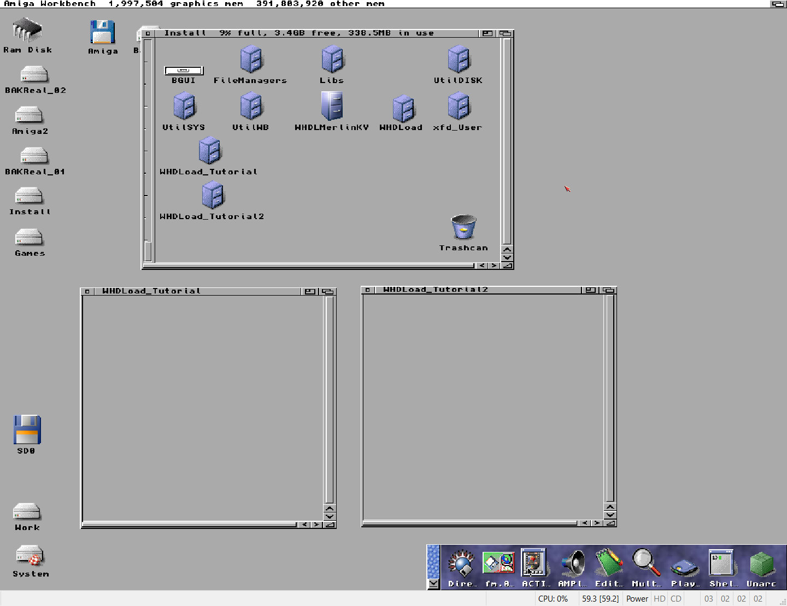Click the Install window scroll-left arrow
This screenshot has height=606, width=787.
pos(481,266)
